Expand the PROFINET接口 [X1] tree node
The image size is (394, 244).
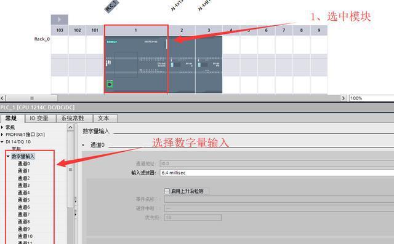(x=2, y=135)
